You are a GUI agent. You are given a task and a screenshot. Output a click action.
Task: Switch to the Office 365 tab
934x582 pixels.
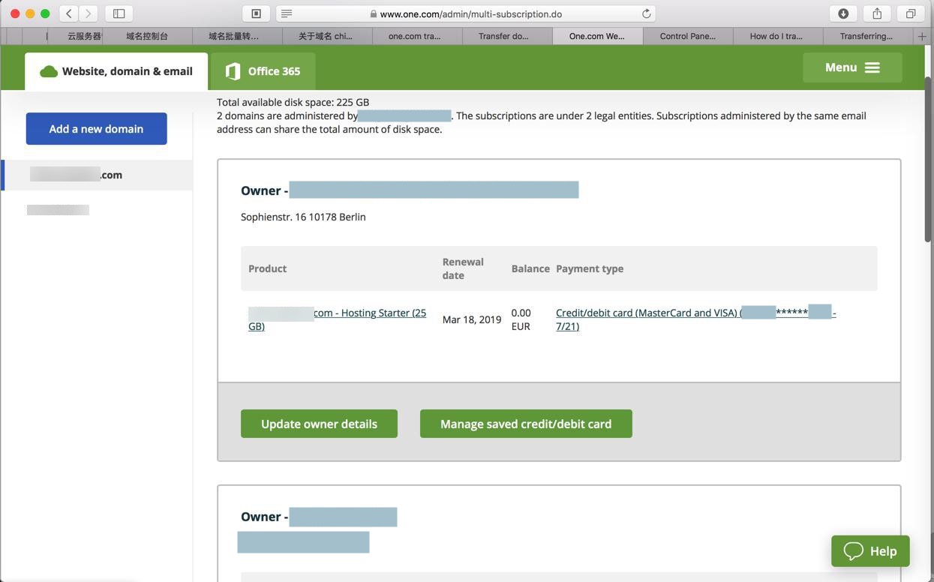tap(263, 71)
